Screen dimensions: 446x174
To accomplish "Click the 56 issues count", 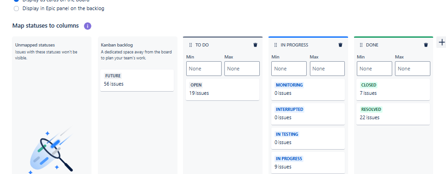I will 114,84.
